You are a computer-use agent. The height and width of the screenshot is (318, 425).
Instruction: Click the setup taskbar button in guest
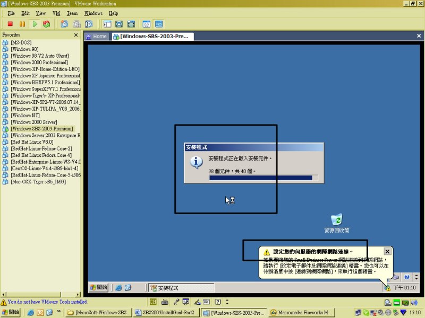pyautogui.click(x=181, y=288)
